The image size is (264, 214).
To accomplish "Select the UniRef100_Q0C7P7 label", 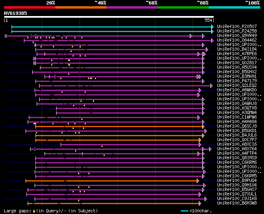I will click(x=237, y=140).
